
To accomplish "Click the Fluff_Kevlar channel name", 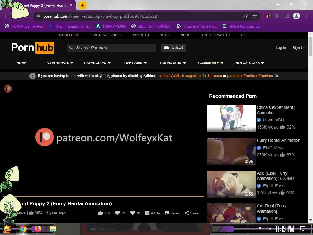I will click(274, 148).
